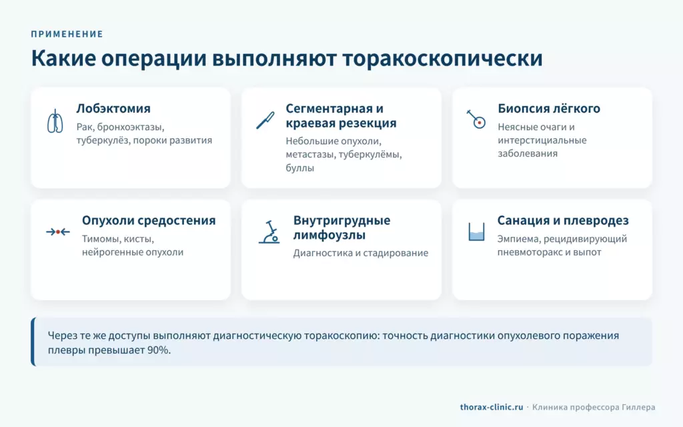
Task: Click the biopsy target icon beside Биопсия лёгкого
Action: pyautogui.click(x=476, y=119)
